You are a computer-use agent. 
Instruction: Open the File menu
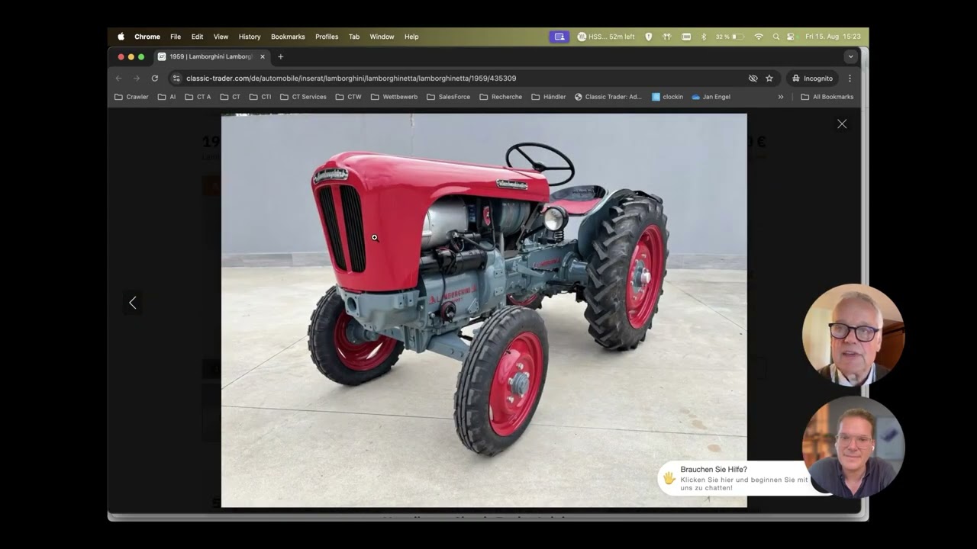pyautogui.click(x=176, y=37)
